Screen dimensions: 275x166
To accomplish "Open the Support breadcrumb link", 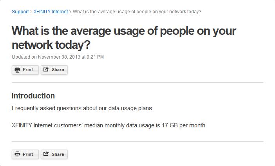I will [20, 12].
